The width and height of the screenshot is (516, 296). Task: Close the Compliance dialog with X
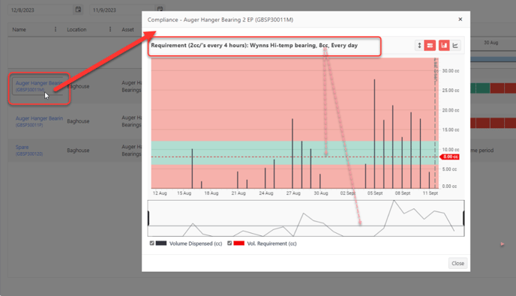[x=460, y=19]
